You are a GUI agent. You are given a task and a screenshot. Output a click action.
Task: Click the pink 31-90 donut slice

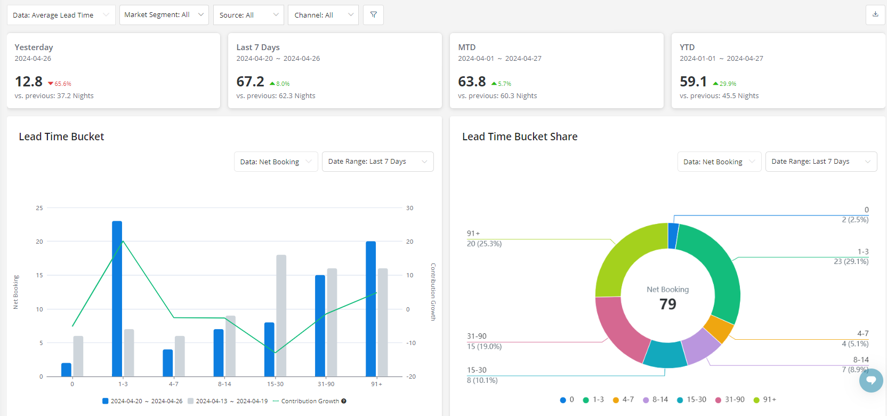pos(618,331)
